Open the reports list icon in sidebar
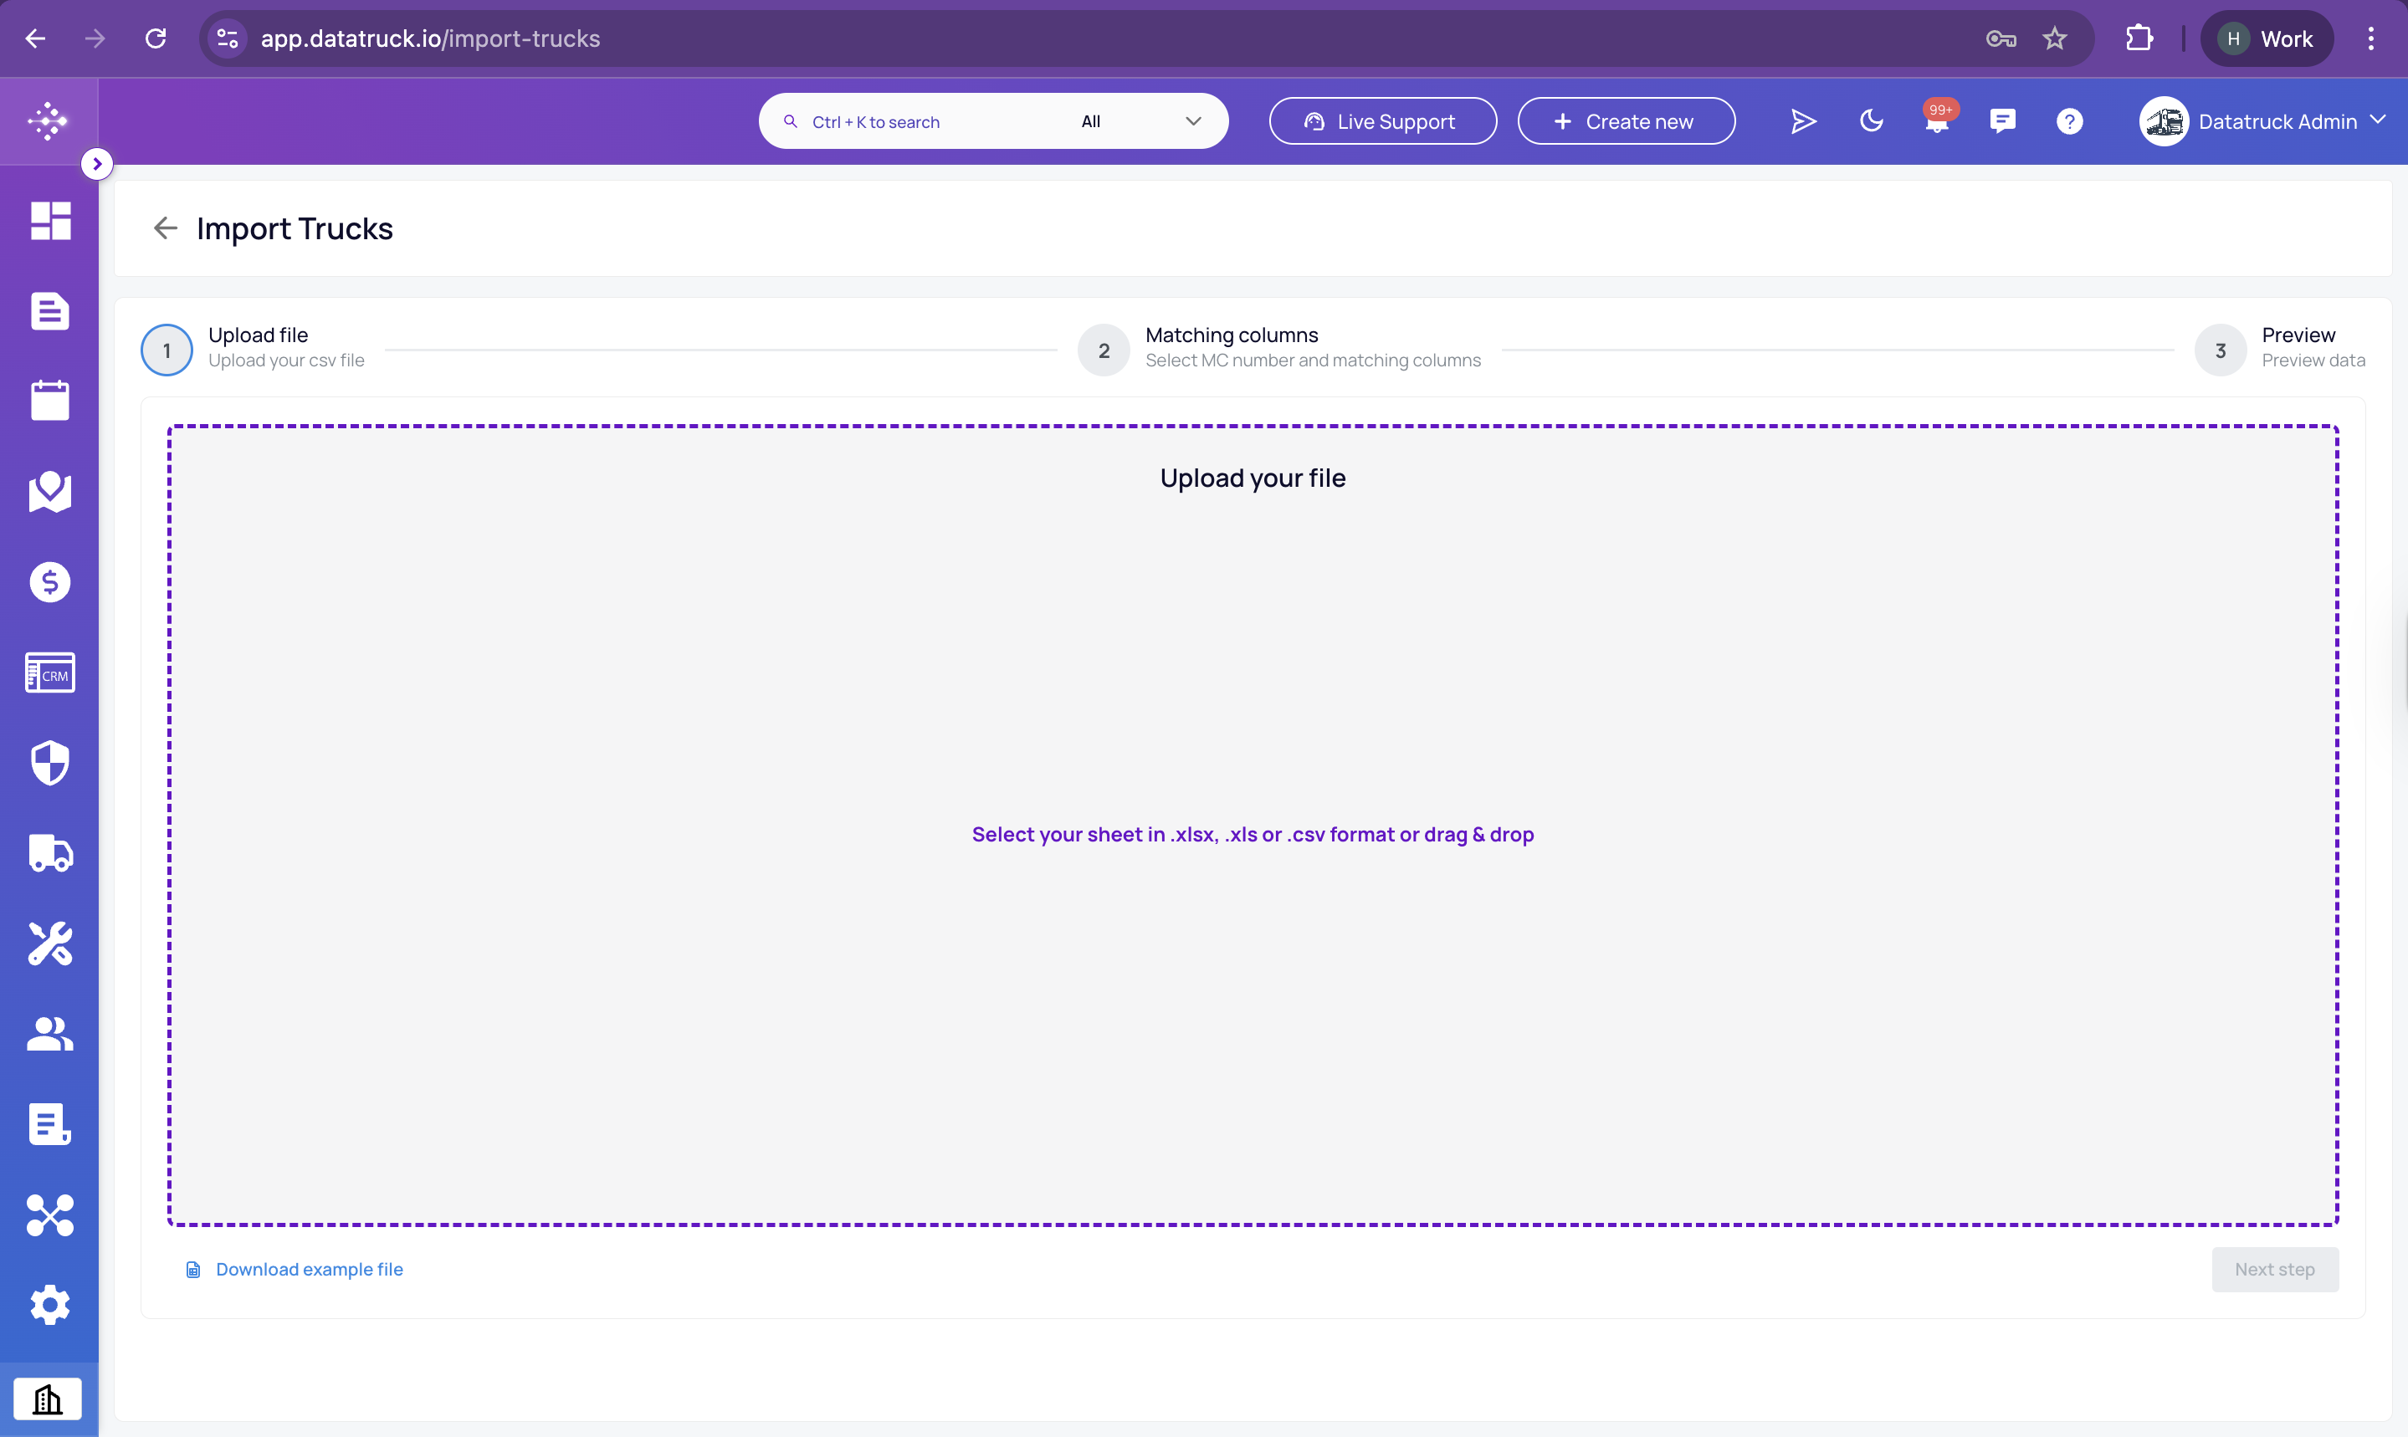Viewport: 2408px width, 1437px height. [49, 1123]
